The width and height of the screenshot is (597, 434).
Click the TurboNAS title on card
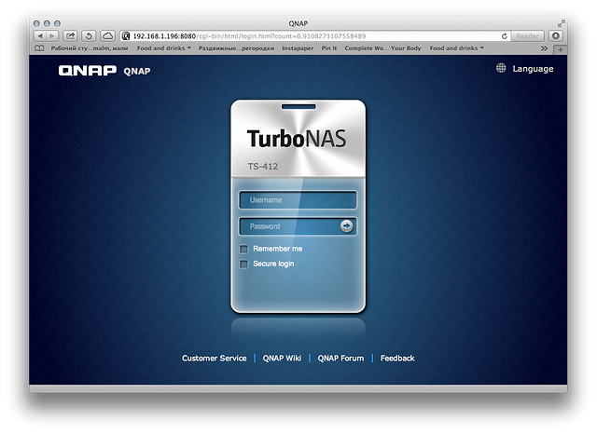click(297, 139)
